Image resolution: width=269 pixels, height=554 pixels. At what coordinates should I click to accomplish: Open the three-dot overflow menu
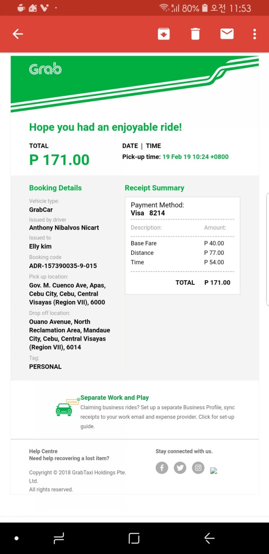coord(255,34)
